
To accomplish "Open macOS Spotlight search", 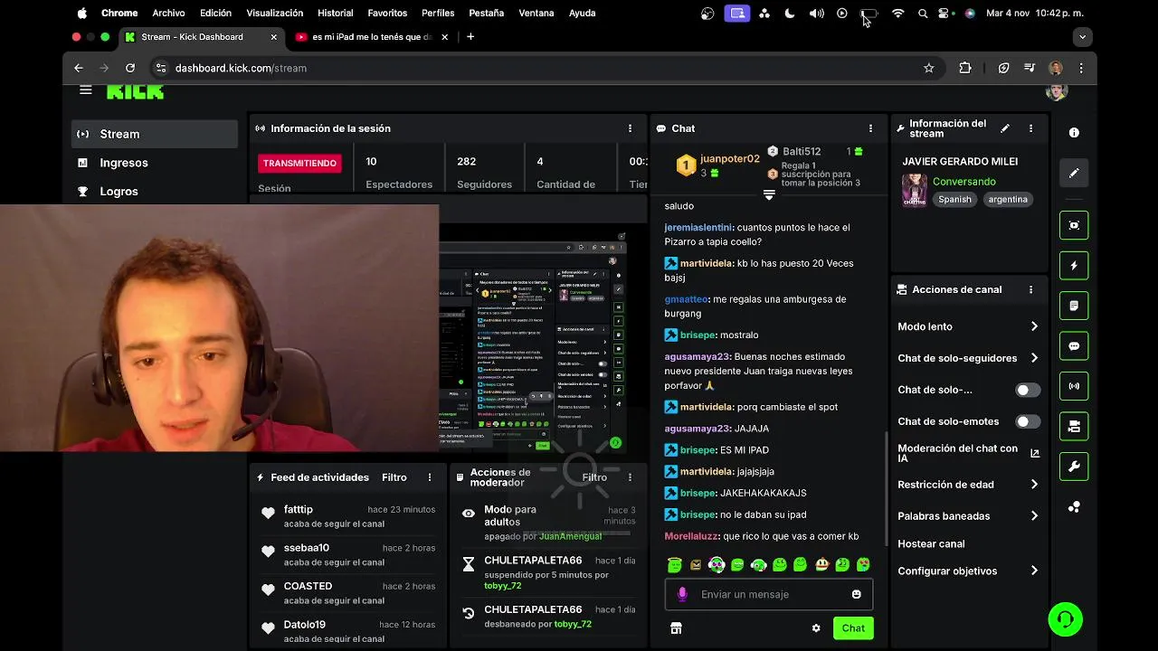I will [x=923, y=14].
